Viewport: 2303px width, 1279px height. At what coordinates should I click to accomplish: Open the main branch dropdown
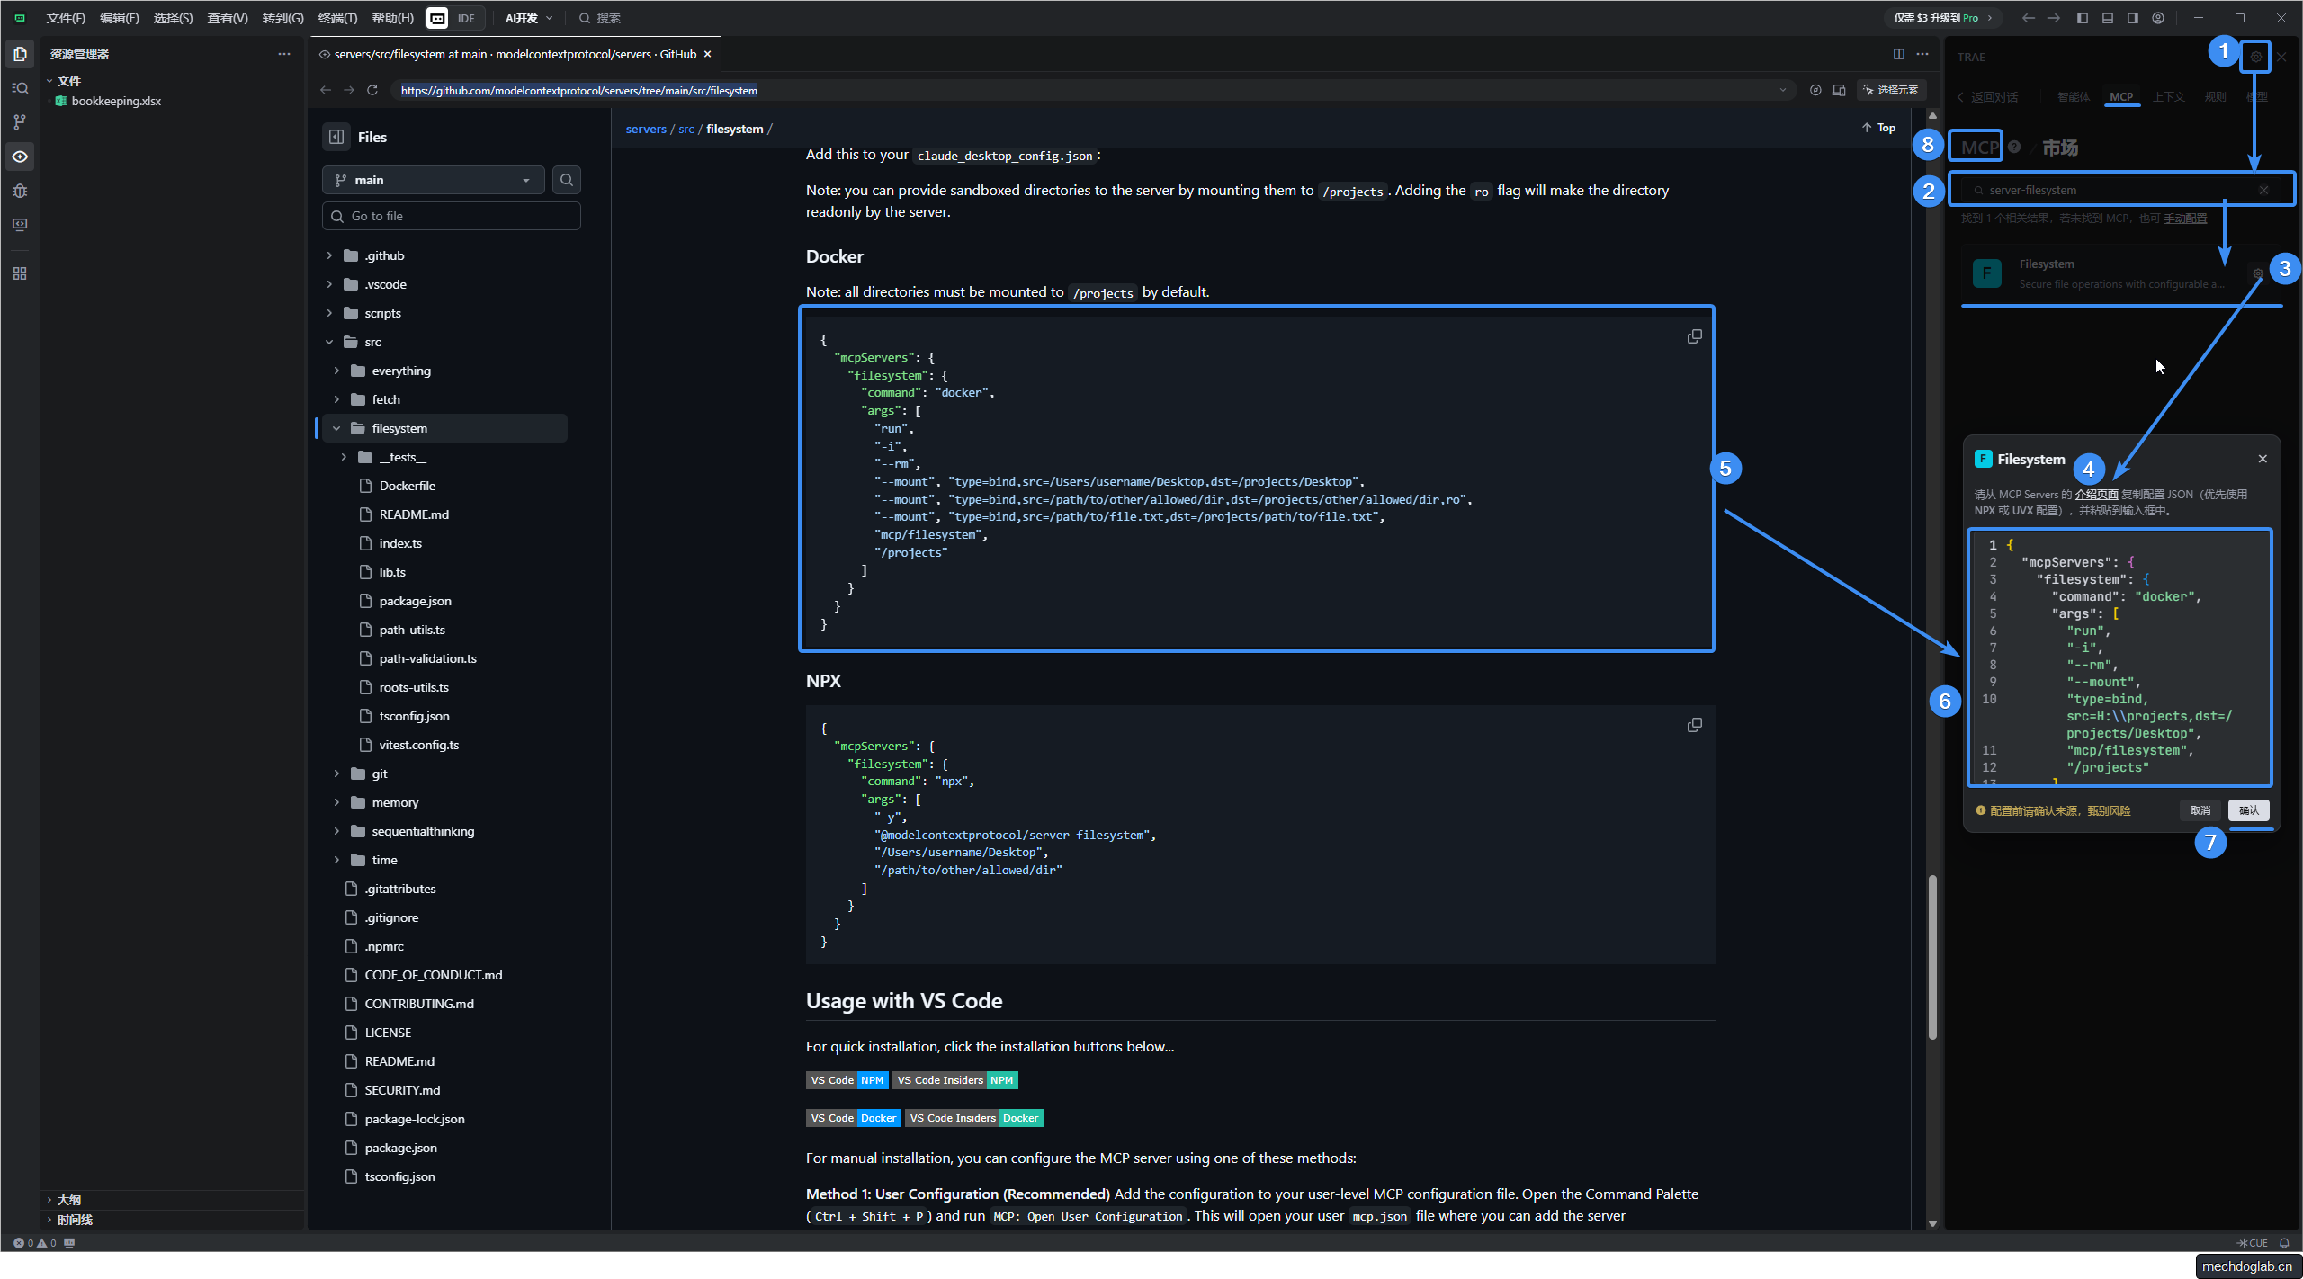point(434,180)
